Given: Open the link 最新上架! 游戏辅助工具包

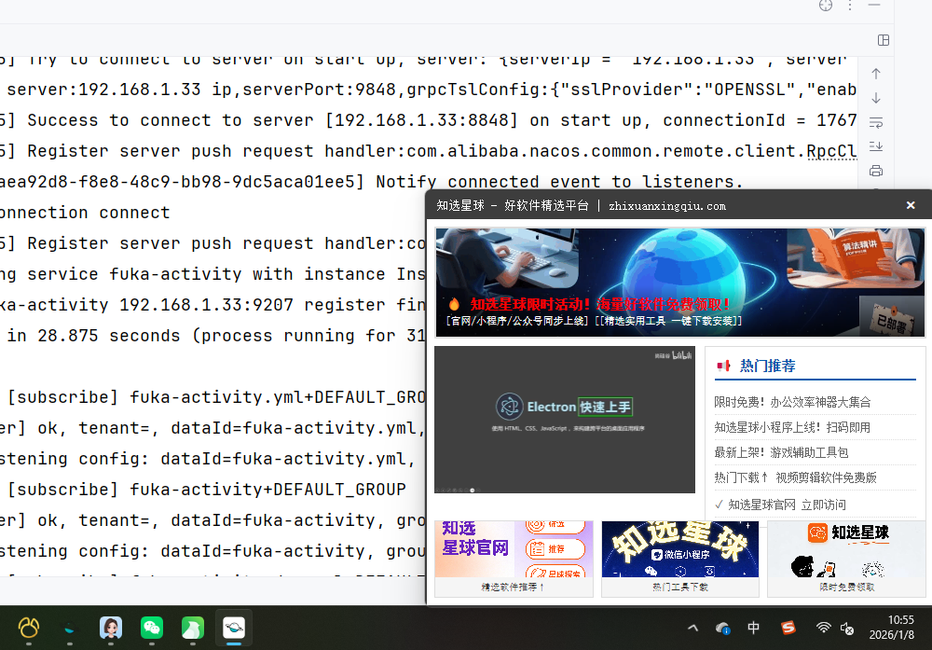Looking at the screenshot, I should click(x=781, y=452).
